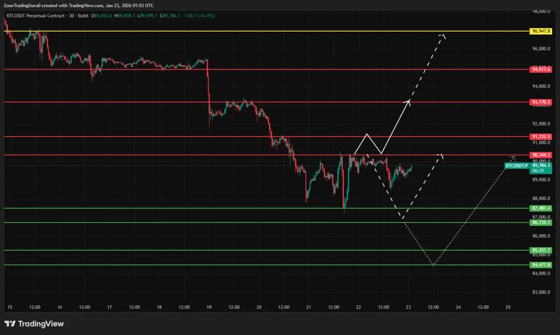The height and width of the screenshot is (335, 560).
Task: Click date 23 on the time axis
Action: 408,307
